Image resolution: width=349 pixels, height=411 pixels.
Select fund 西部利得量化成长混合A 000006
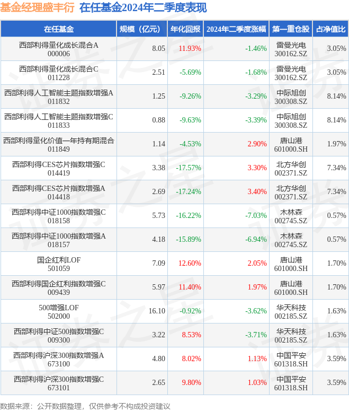[59, 49]
